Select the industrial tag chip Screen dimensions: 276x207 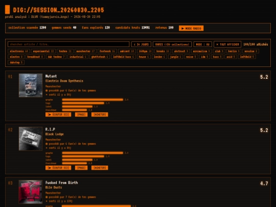pos(78,57)
